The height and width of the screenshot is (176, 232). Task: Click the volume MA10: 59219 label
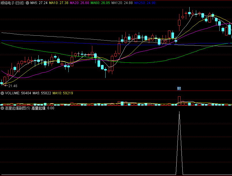63,93
